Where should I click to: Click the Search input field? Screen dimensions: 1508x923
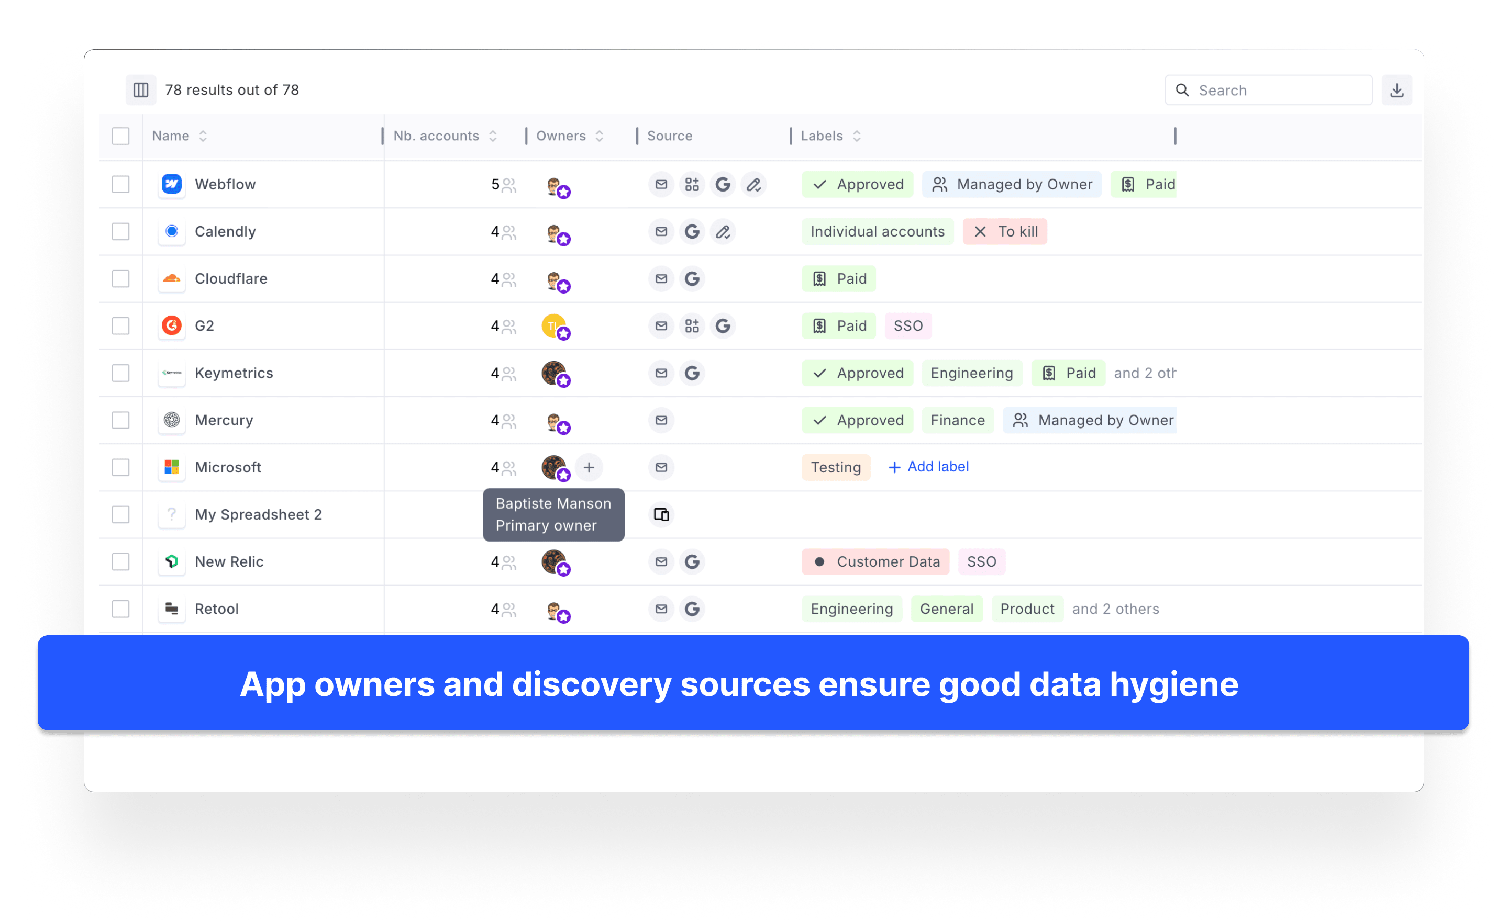point(1268,90)
